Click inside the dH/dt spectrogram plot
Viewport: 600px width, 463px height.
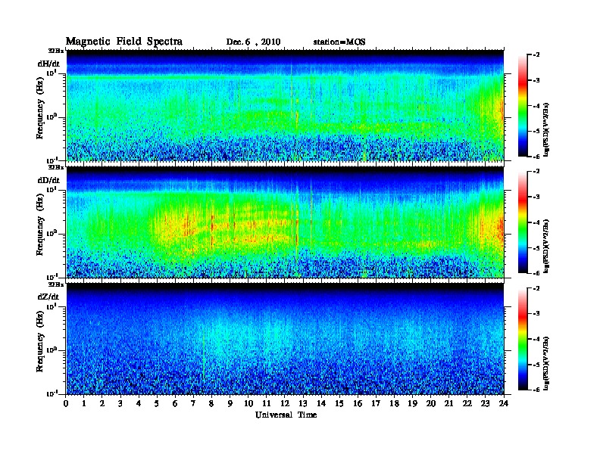point(285,105)
